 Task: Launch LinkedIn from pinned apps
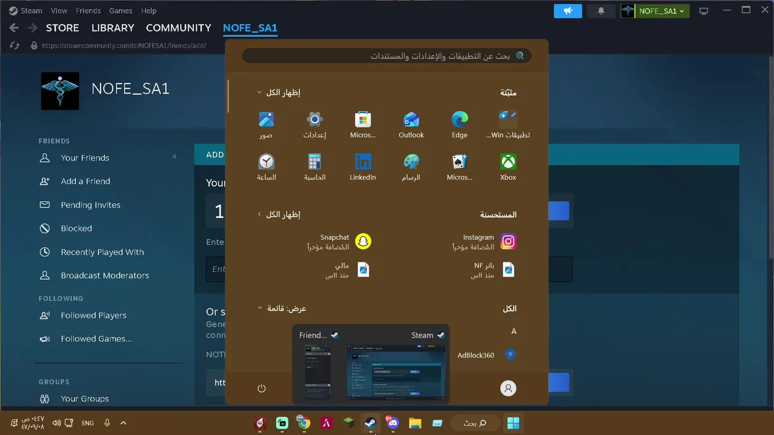(x=363, y=167)
